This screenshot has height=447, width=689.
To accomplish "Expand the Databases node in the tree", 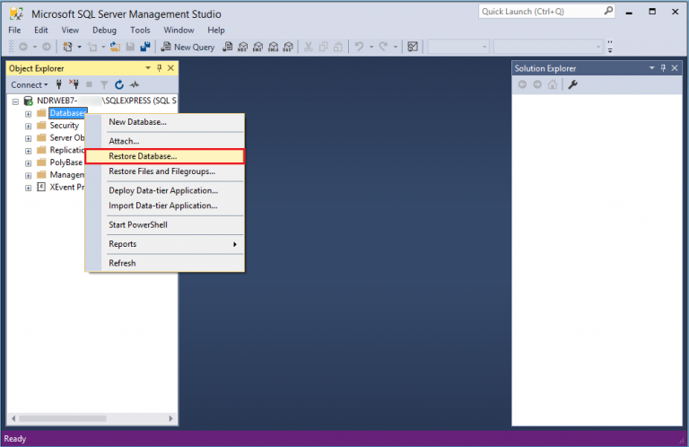I will pos(29,113).
